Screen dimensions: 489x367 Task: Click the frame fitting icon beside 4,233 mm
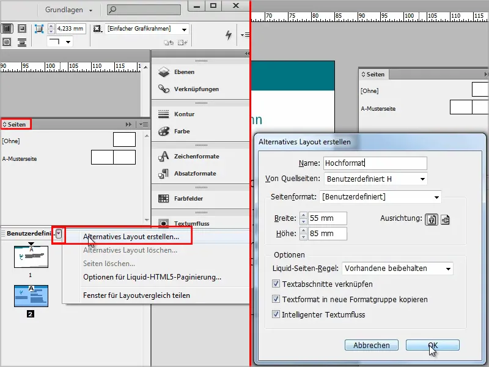[x=39, y=29]
